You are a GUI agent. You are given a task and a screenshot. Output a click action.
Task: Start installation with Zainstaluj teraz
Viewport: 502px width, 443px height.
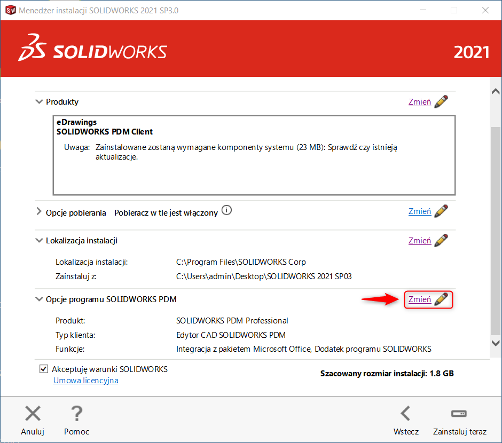[x=459, y=414]
